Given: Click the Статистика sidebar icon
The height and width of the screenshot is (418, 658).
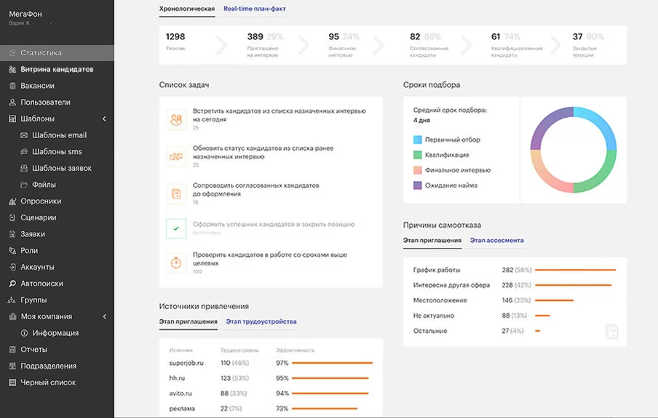Looking at the screenshot, I should [x=12, y=53].
